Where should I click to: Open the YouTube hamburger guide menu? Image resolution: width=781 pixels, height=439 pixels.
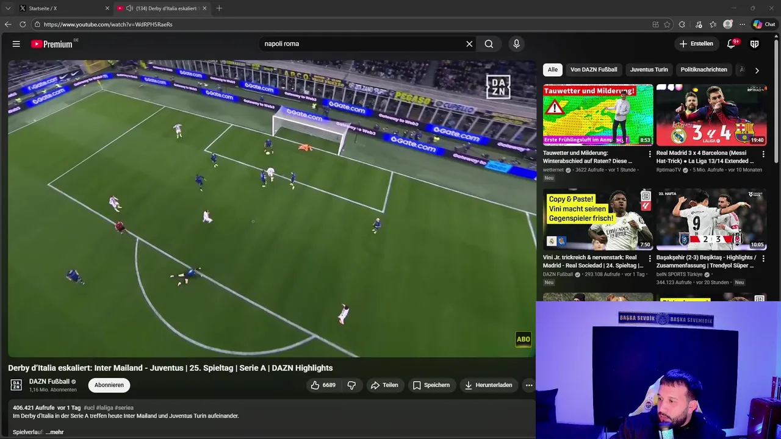click(x=16, y=44)
